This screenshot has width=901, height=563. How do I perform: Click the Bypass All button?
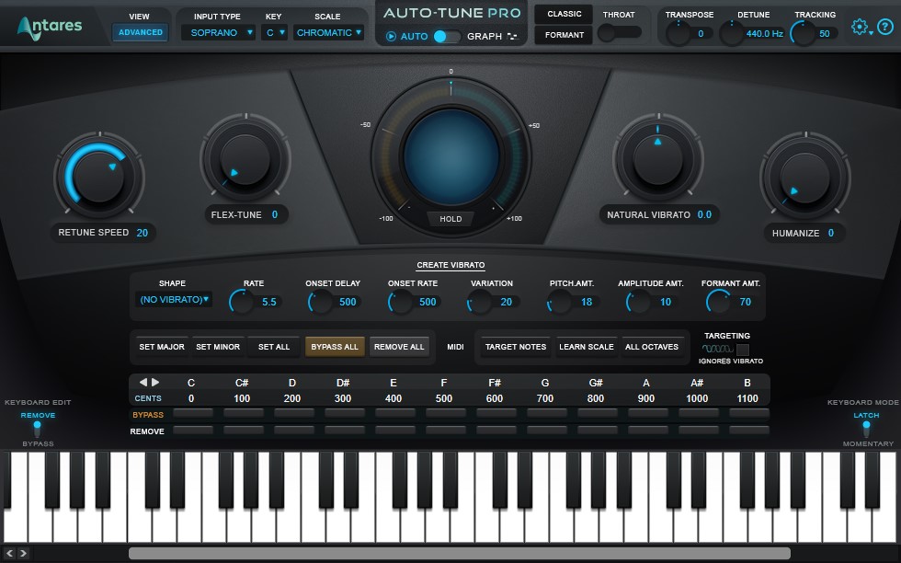coord(335,347)
